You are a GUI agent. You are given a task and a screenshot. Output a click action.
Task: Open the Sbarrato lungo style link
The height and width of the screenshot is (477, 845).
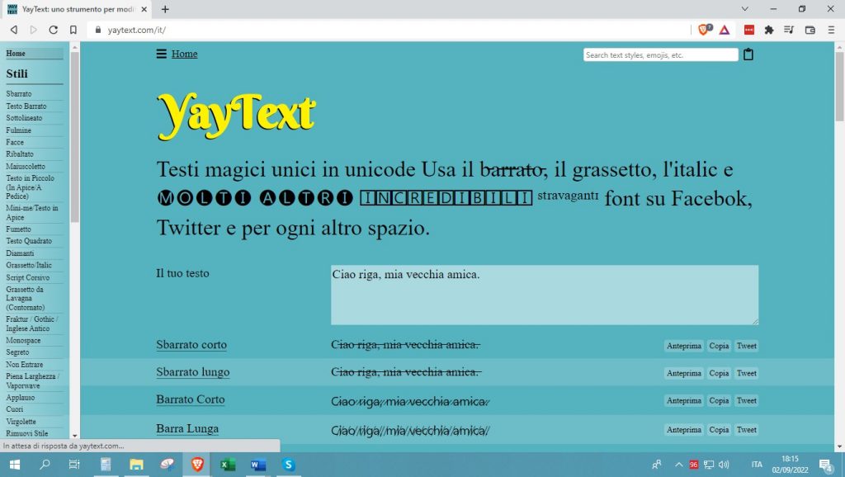(193, 373)
